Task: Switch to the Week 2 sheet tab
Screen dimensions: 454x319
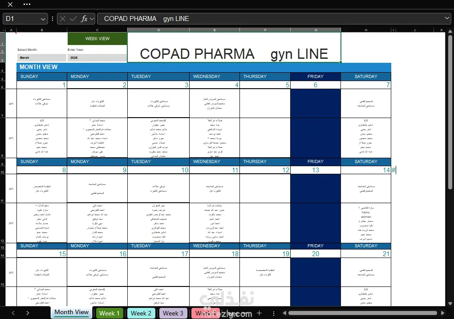Action: (141, 313)
